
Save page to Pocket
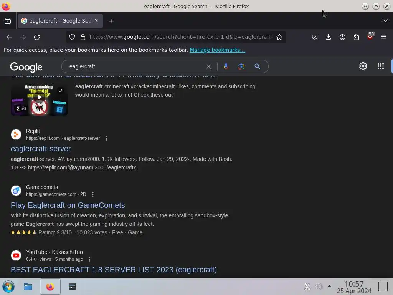[x=315, y=37]
